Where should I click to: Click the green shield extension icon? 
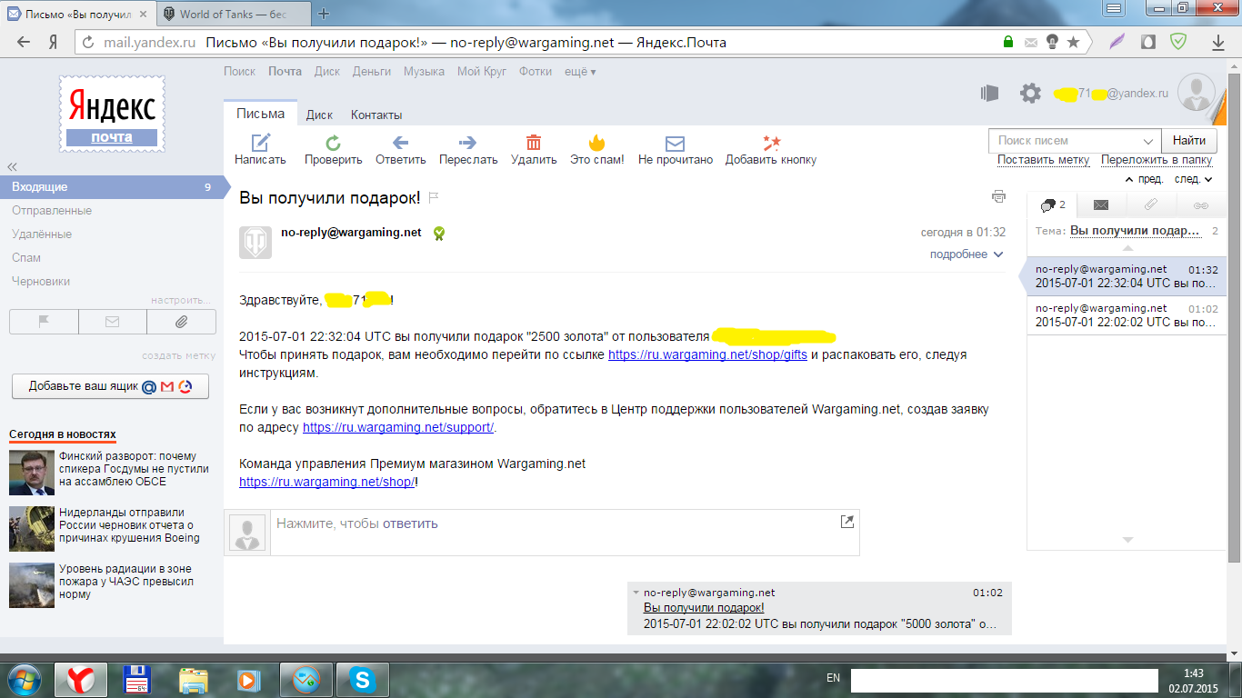(1178, 42)
